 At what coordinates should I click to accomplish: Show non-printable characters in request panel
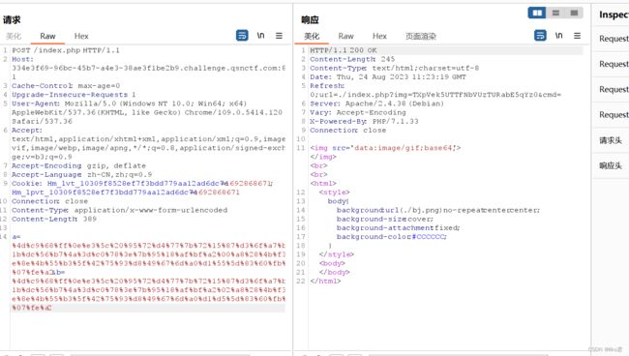pyautogui.click(x=260, y=36)
